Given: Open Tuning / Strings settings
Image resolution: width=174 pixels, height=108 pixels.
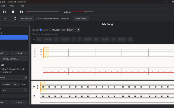Looking at the screenshot, I should [x=13, y=59].
